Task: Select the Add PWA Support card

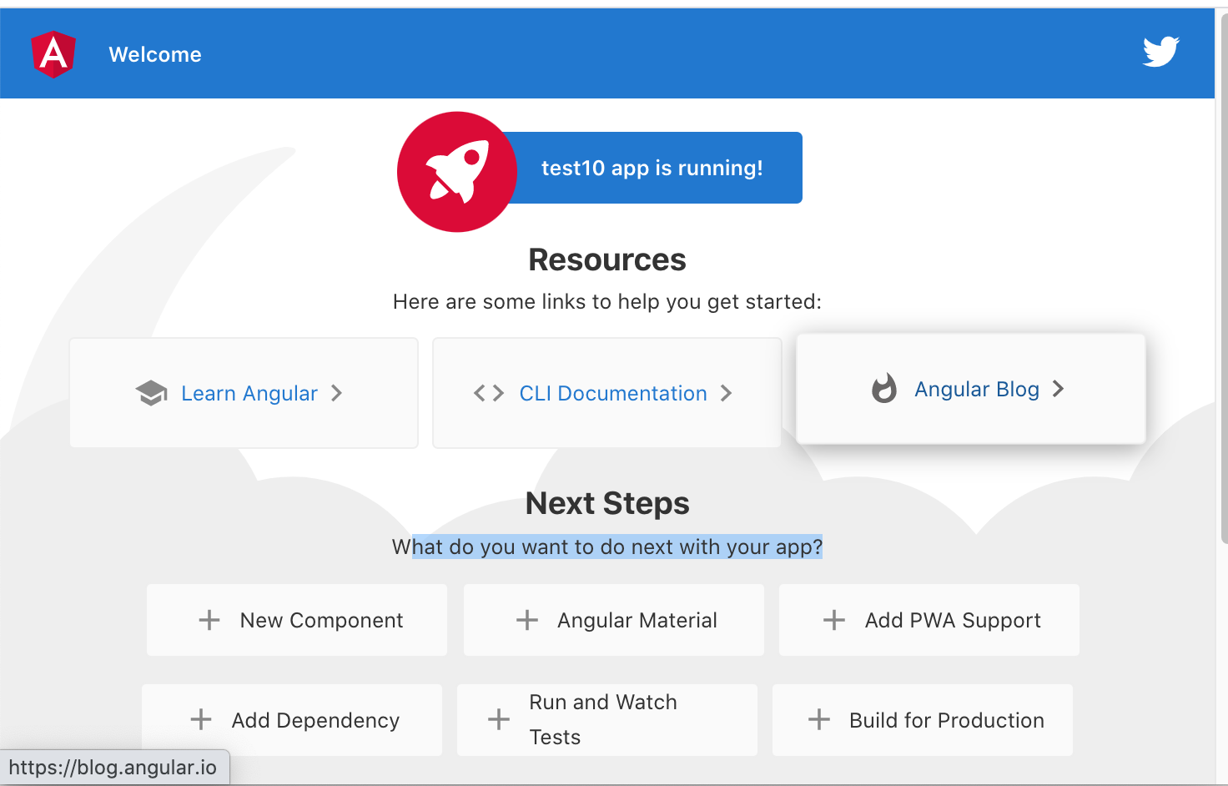Action: pyautogui.click(x=929, y=620)
